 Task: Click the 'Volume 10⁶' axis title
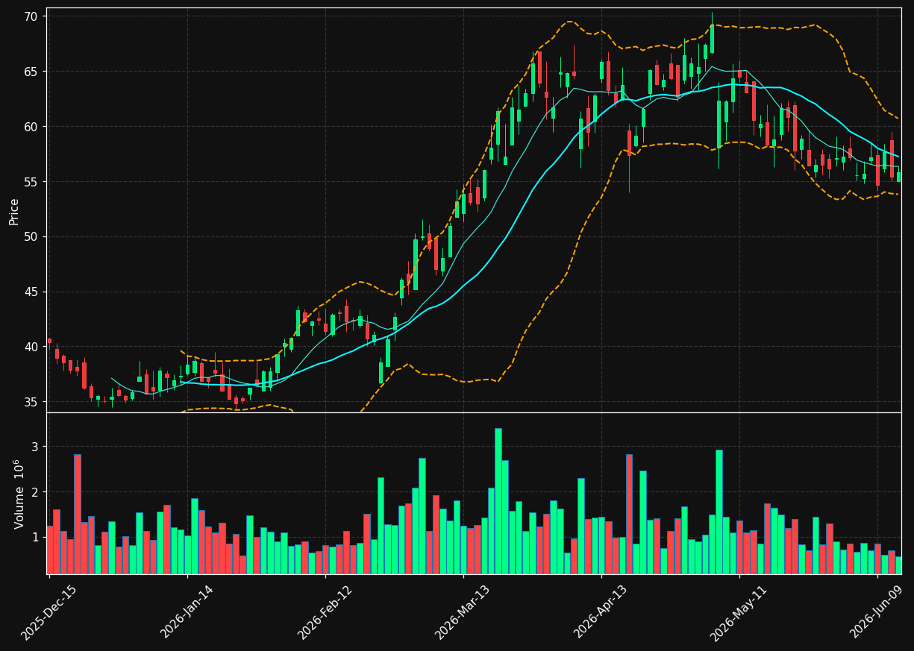point(19,494)
